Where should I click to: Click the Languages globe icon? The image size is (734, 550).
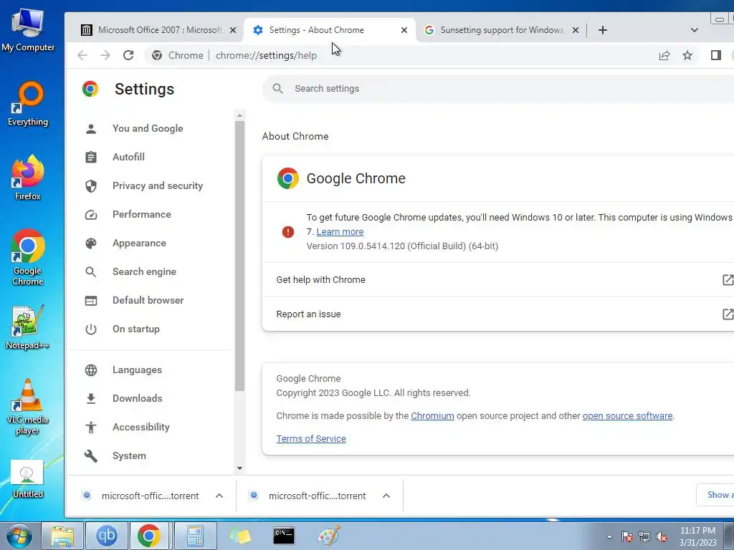pos(91,370)
